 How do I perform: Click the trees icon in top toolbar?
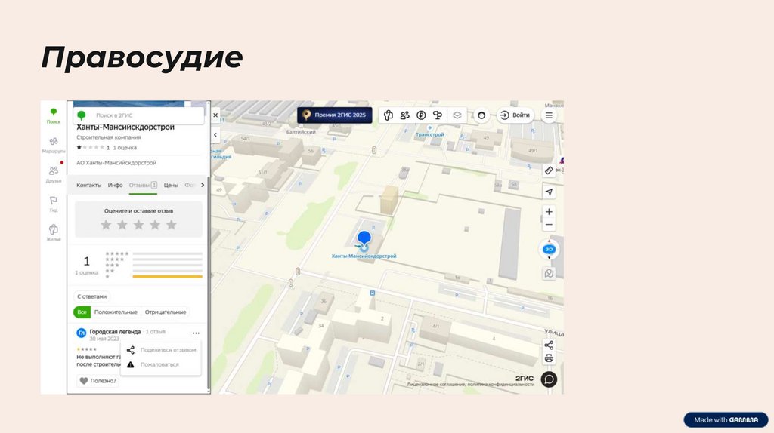click(x=438, y=115)
